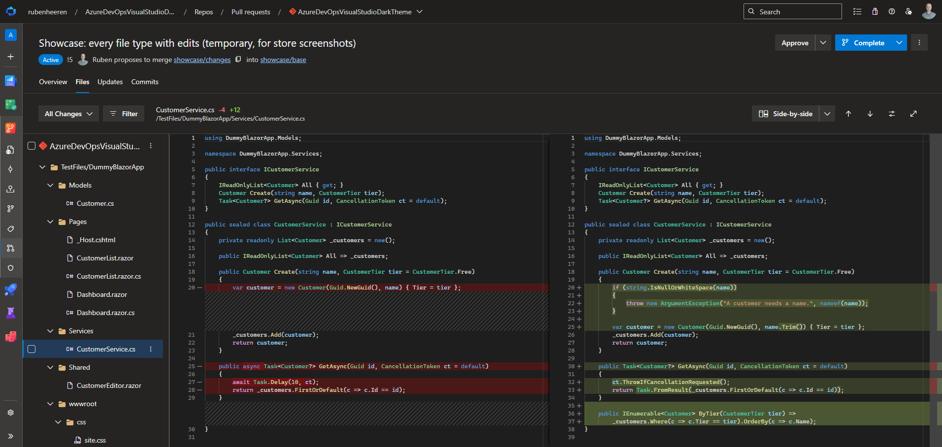Collapse the Services folder

(x=50, y=331)
